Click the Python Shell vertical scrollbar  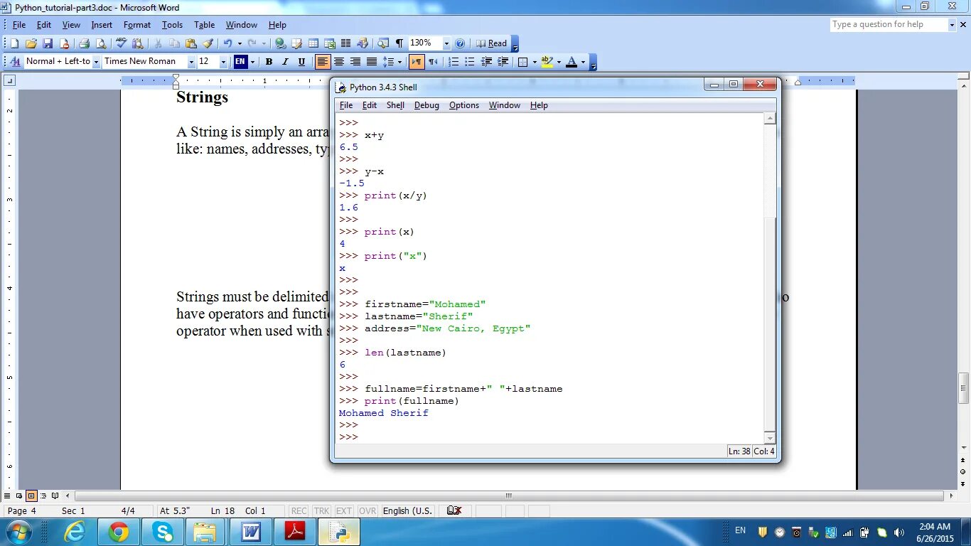[x=770, y=277]
